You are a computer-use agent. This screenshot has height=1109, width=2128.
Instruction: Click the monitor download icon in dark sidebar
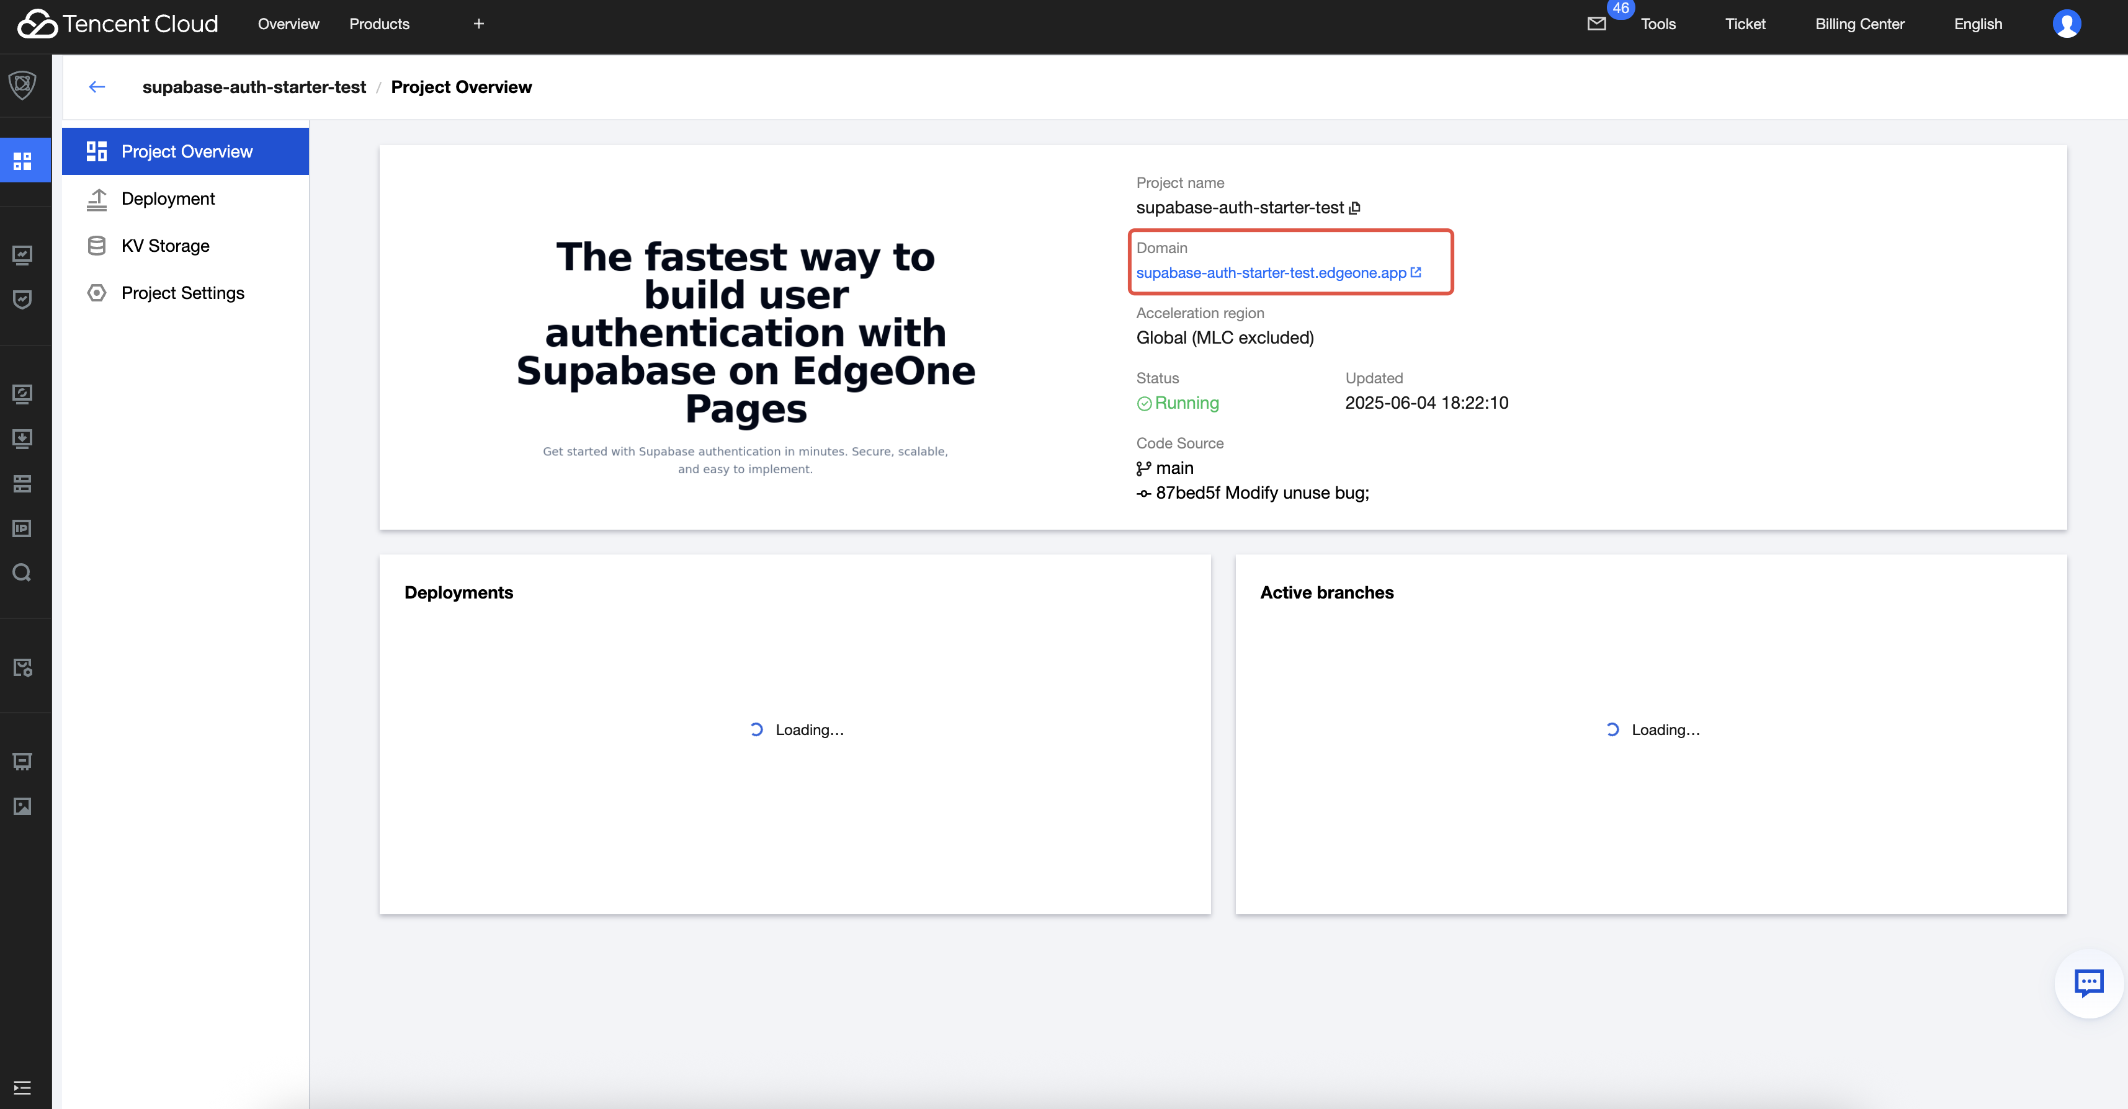(x=22, y=439)
